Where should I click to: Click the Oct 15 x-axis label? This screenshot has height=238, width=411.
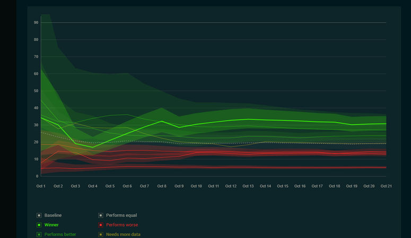283,186
